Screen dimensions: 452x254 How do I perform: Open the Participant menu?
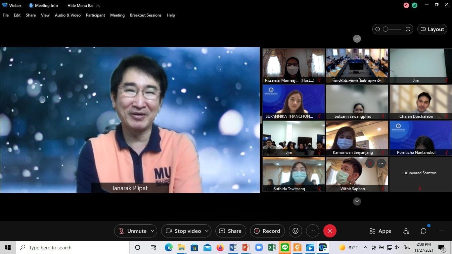click(x=95, y=15)
